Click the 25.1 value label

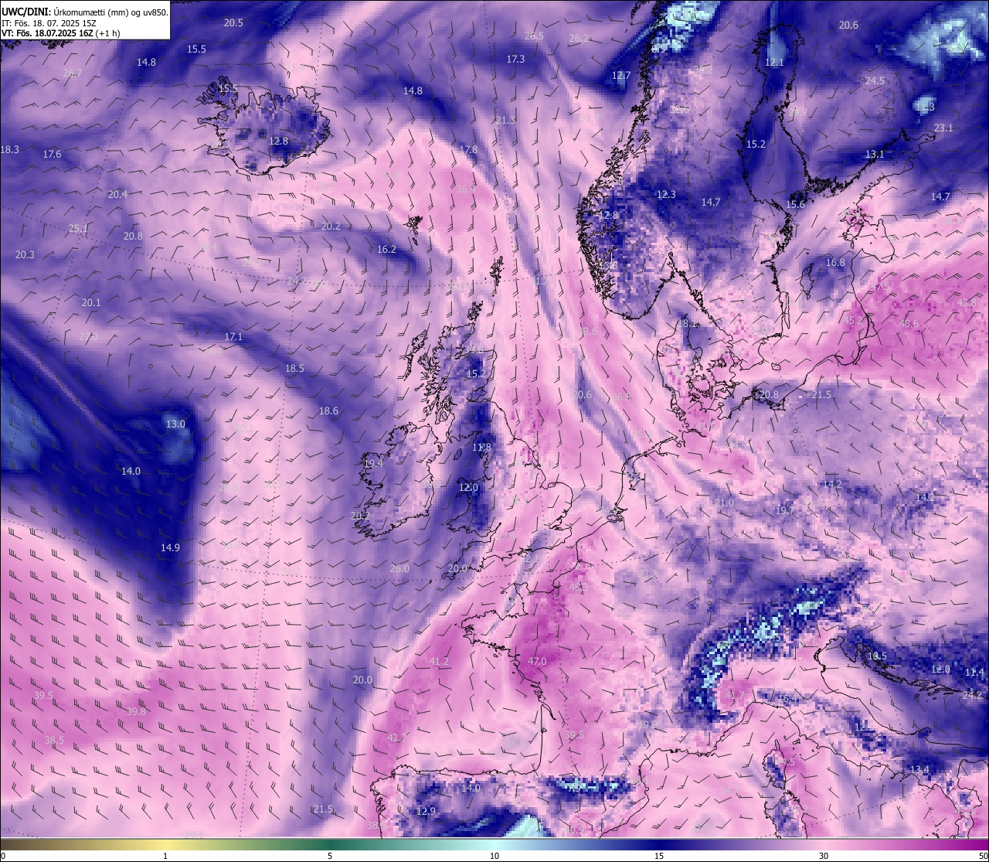coord(78,228)
